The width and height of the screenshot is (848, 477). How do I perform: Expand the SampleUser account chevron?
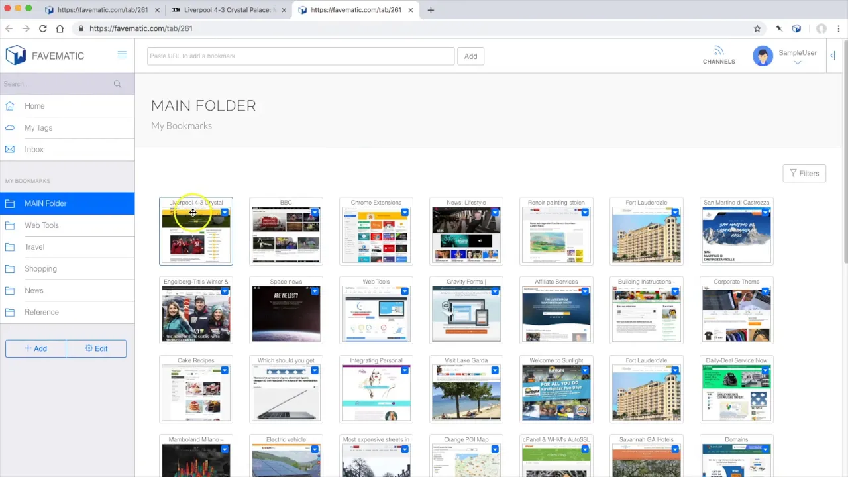(x=798, y=63)
